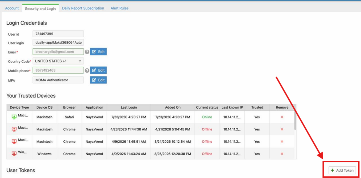Edit the Email address
361x178 pixels.
click(x=98, y=52)
